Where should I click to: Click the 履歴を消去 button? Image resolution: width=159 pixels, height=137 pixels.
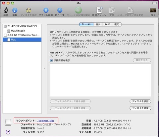tap(142, 60)
